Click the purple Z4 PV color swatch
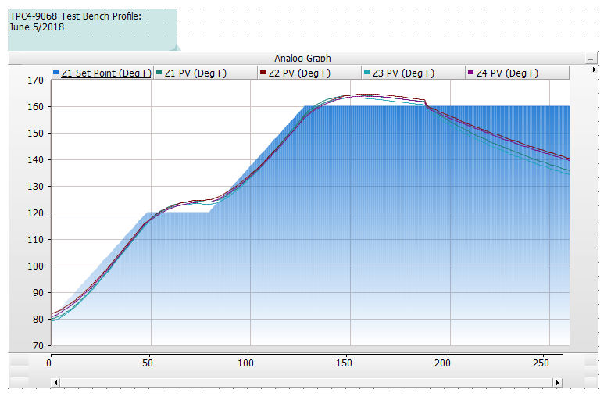Image resolution: width=611 pixels, height=400 pixels. pyautogui.click(x=470, y=73)
